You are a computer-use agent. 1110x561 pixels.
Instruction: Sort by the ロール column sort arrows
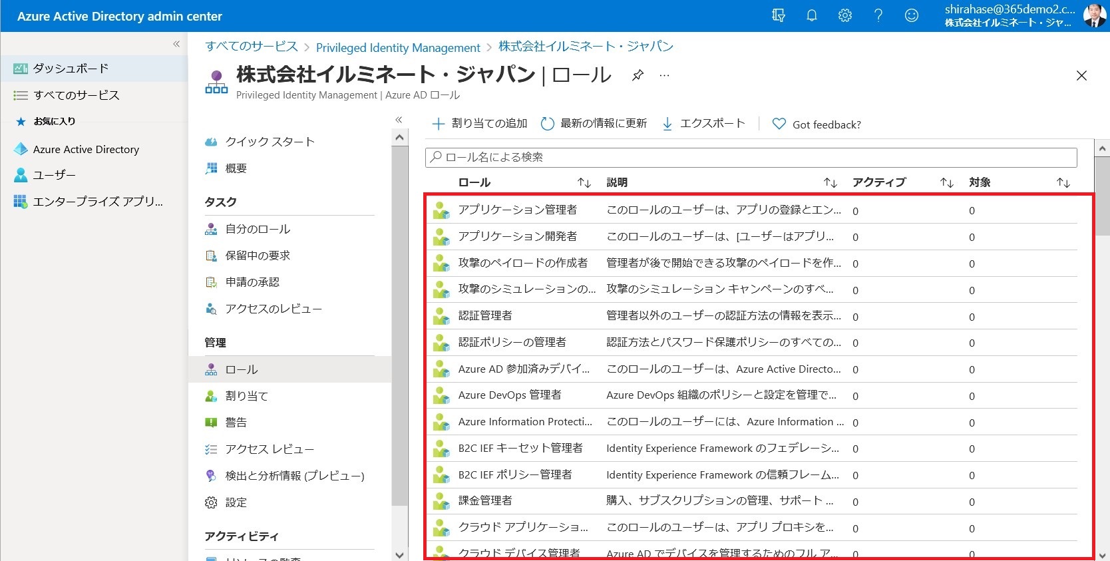(x=584, y=182)
